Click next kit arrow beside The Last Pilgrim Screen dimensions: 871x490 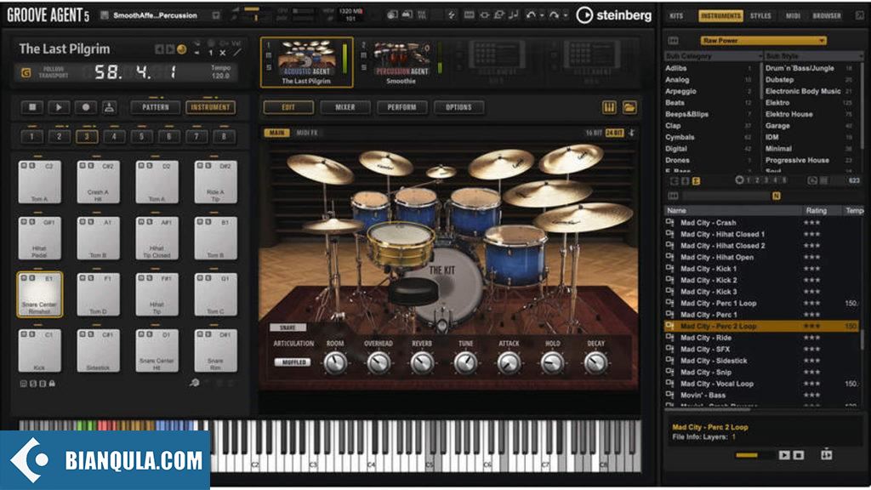pyautogui.click(x=170, y=49)
